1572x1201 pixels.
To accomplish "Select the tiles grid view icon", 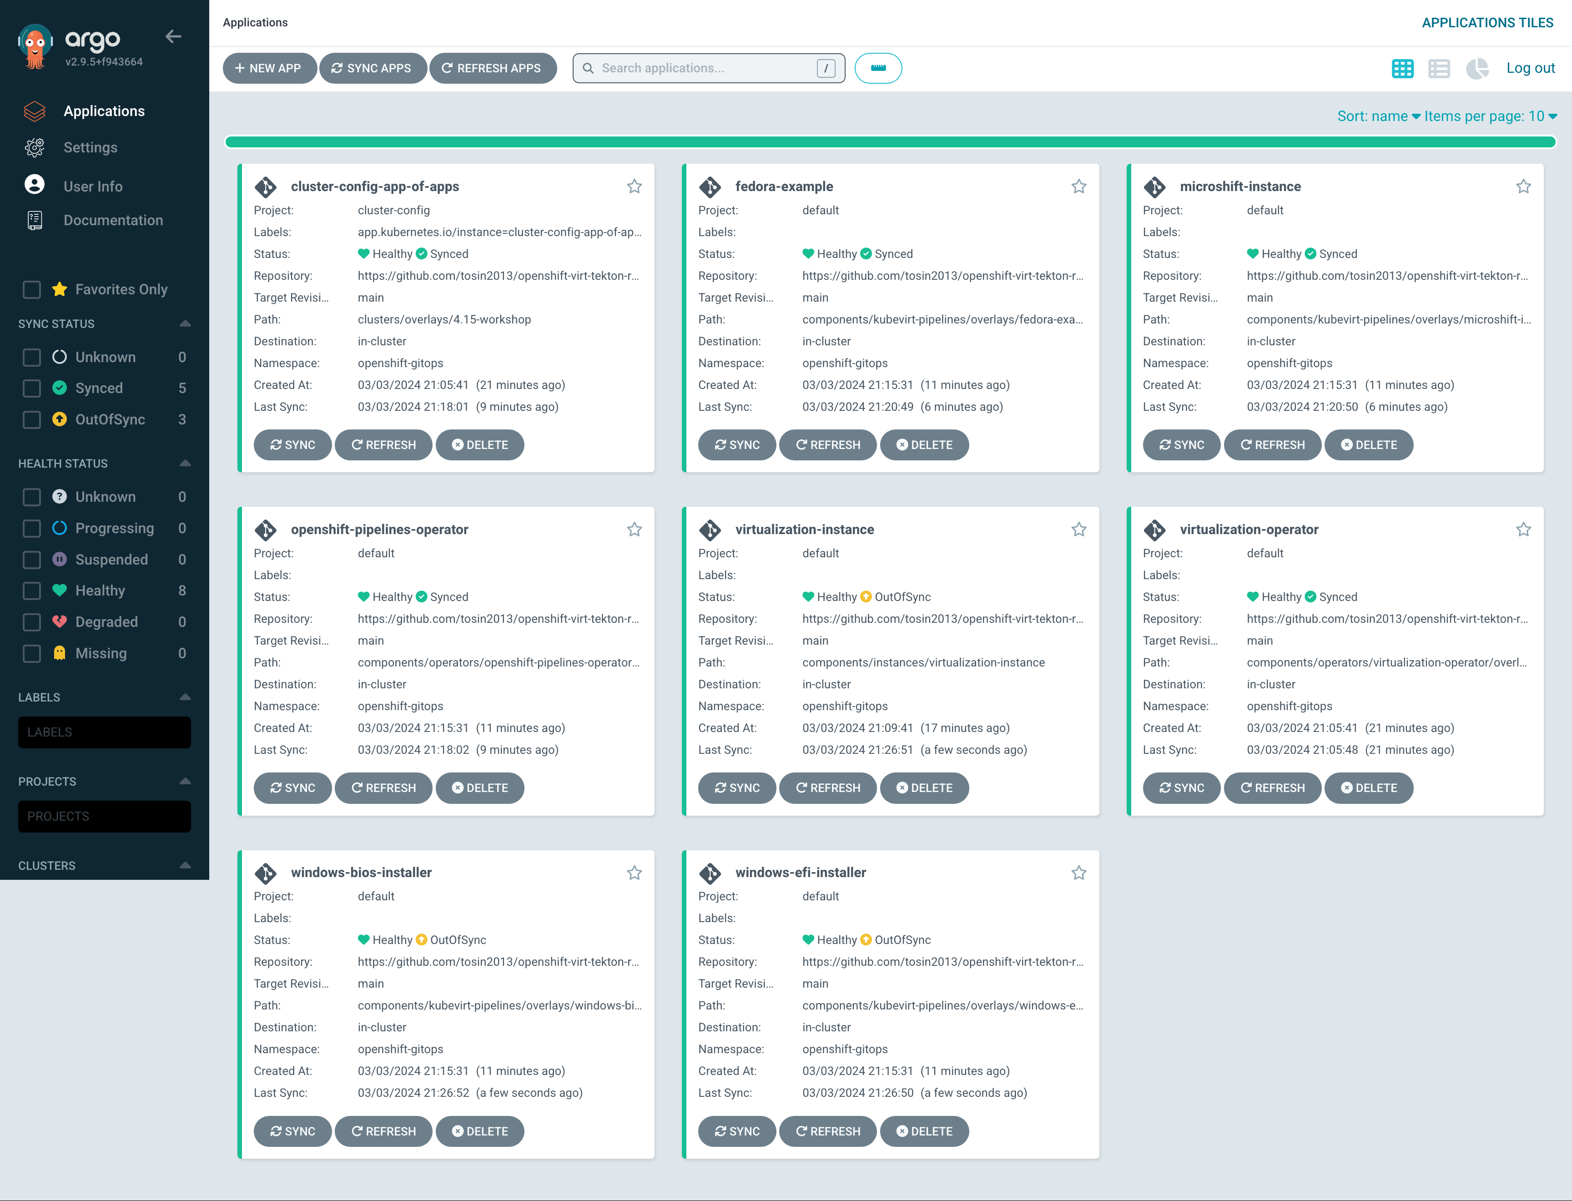I will click(x=1402, y=69).
